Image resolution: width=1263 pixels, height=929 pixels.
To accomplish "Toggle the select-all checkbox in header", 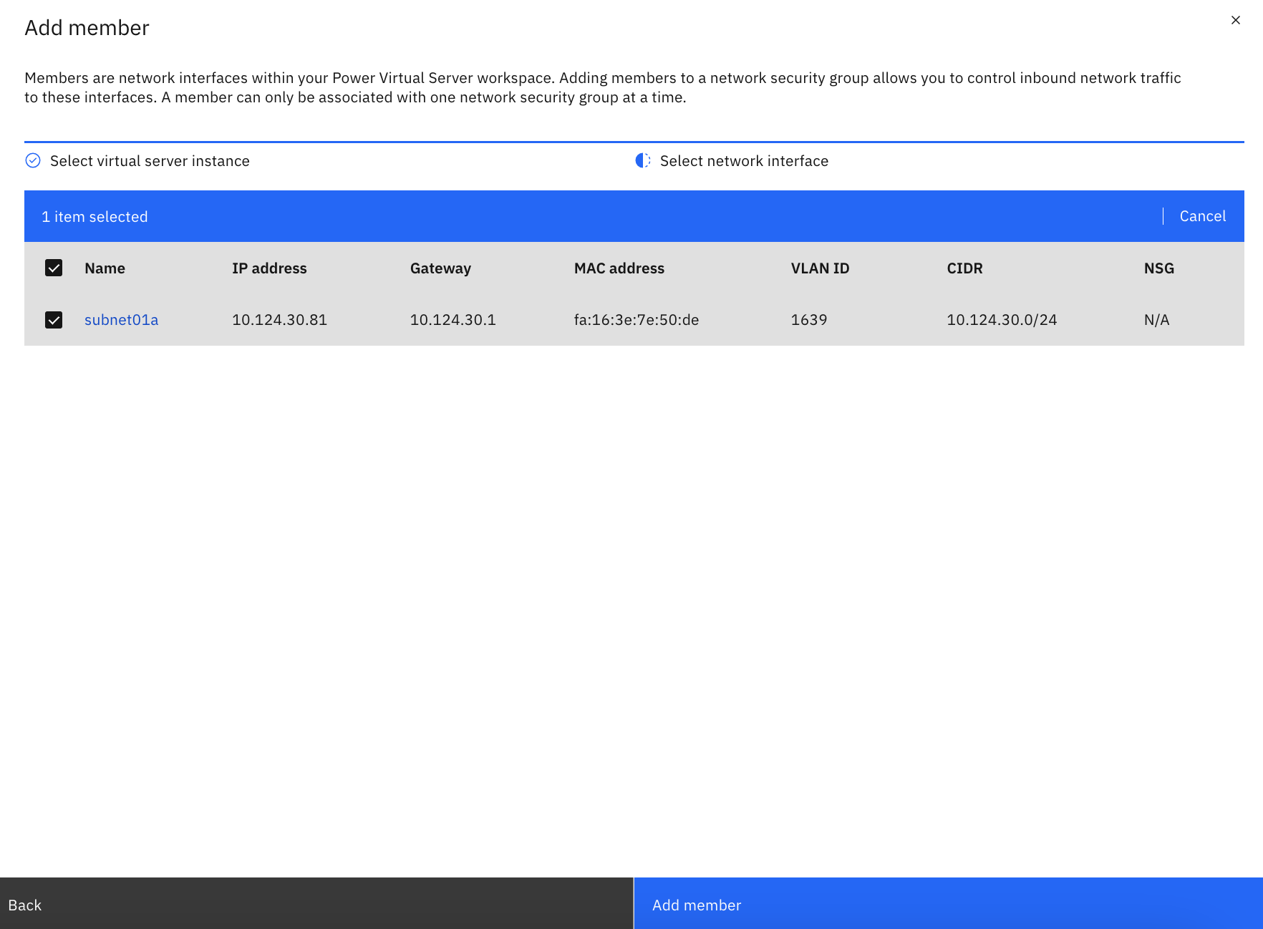I will pyautogui.click(x=54, y=268).
